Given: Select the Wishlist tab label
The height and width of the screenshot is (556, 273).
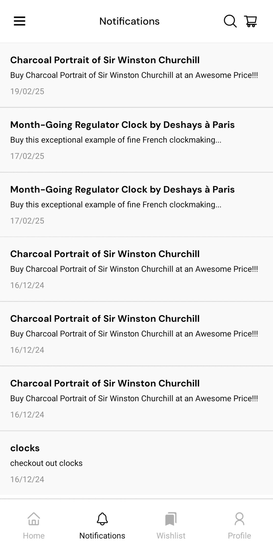Looking at the screenshot, I should click(171, 536).
